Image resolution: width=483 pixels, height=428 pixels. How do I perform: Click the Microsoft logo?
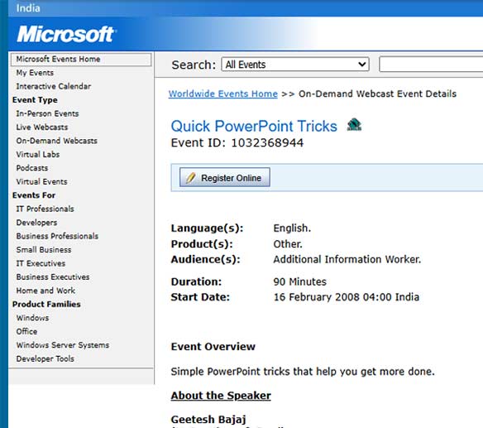[x=66, y=34]
